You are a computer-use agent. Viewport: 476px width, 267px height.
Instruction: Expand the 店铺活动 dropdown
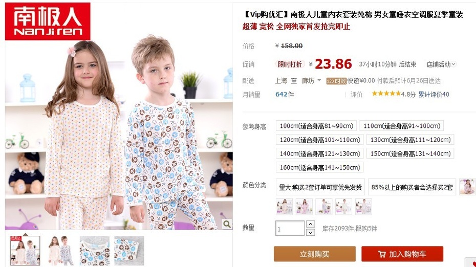coord(441,64)
